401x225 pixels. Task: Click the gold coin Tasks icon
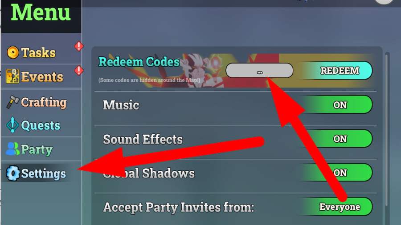13,52
